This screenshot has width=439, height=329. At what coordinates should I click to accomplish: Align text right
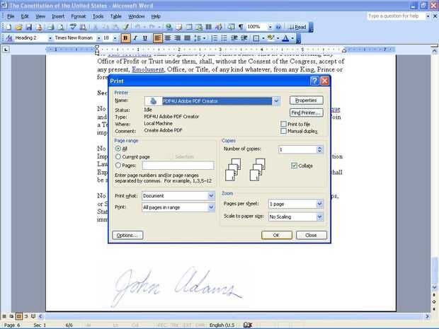coord(177,38)
